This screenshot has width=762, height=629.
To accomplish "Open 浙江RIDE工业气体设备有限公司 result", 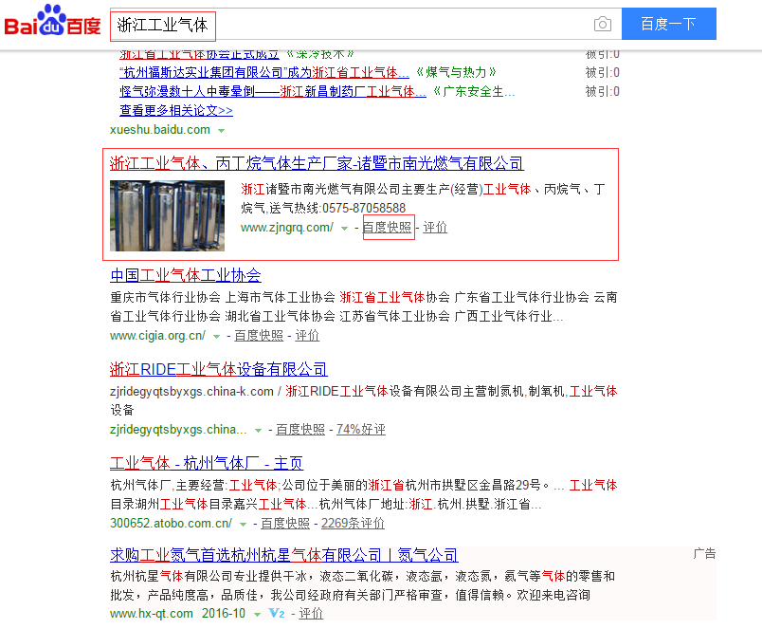I will (x=219, y=369).
